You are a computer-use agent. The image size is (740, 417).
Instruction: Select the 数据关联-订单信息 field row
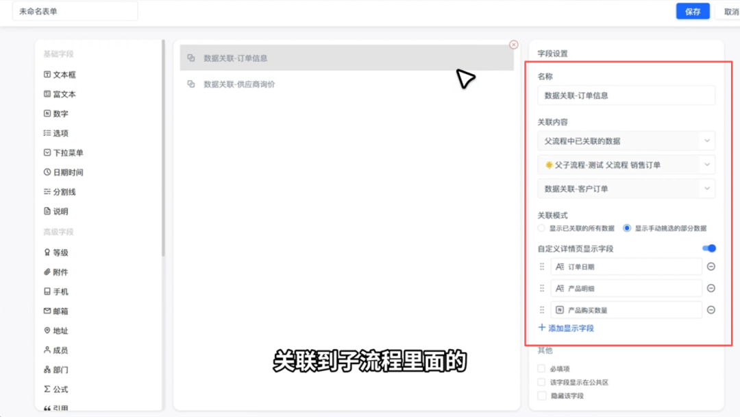[x=347, y=58]
